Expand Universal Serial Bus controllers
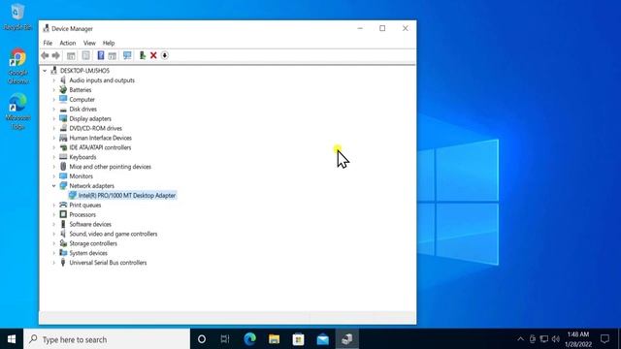Image resolution: width=621 pixels, height=349 pixels. point(54,263)
